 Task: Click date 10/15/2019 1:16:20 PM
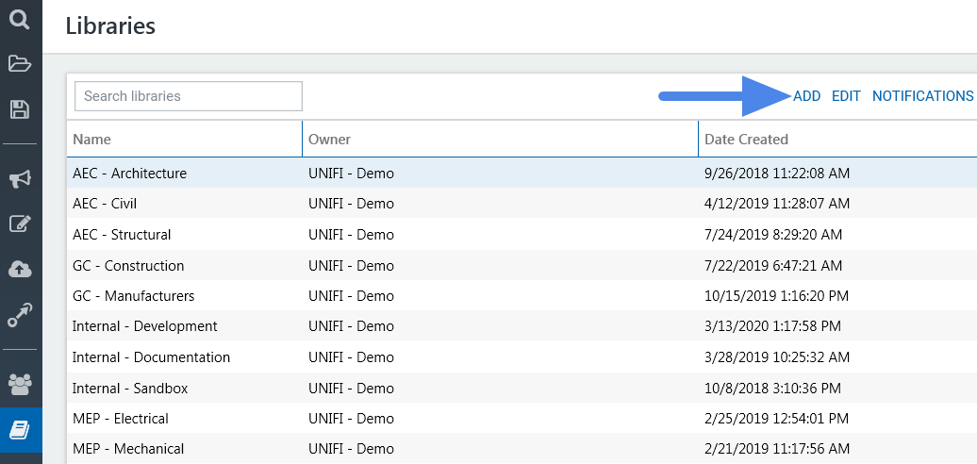(x=776, y=296)
